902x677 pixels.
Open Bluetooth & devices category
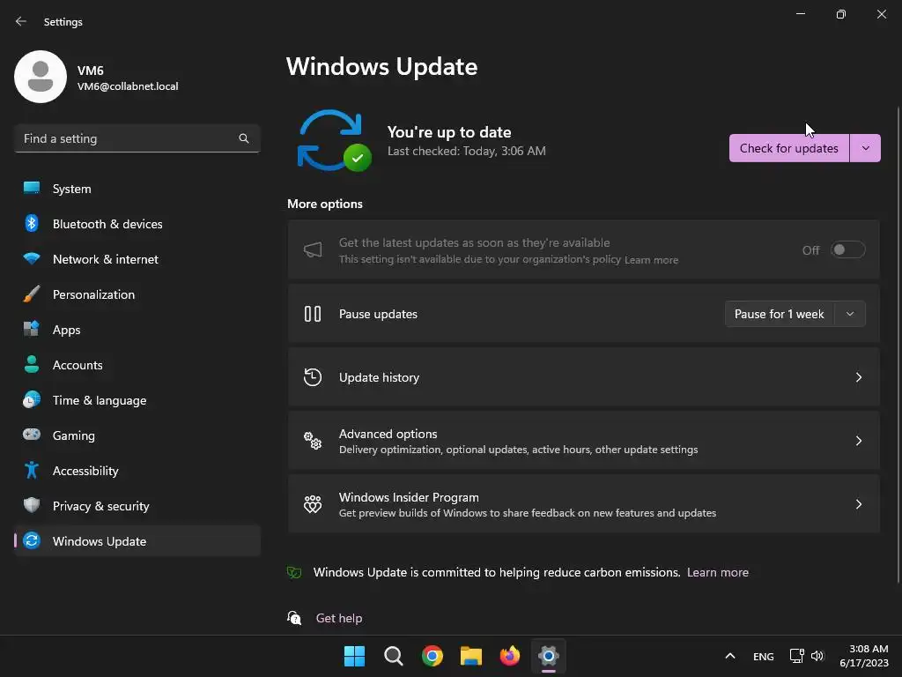[x=137, y=223]
